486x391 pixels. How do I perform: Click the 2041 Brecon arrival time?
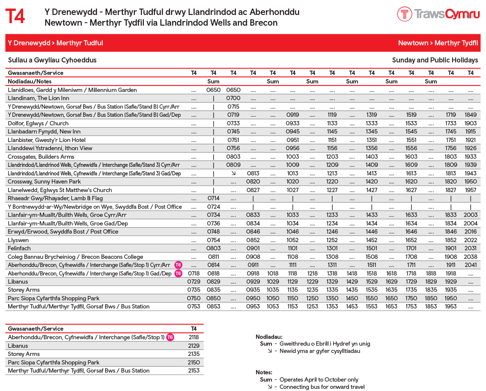click(470, 265)
